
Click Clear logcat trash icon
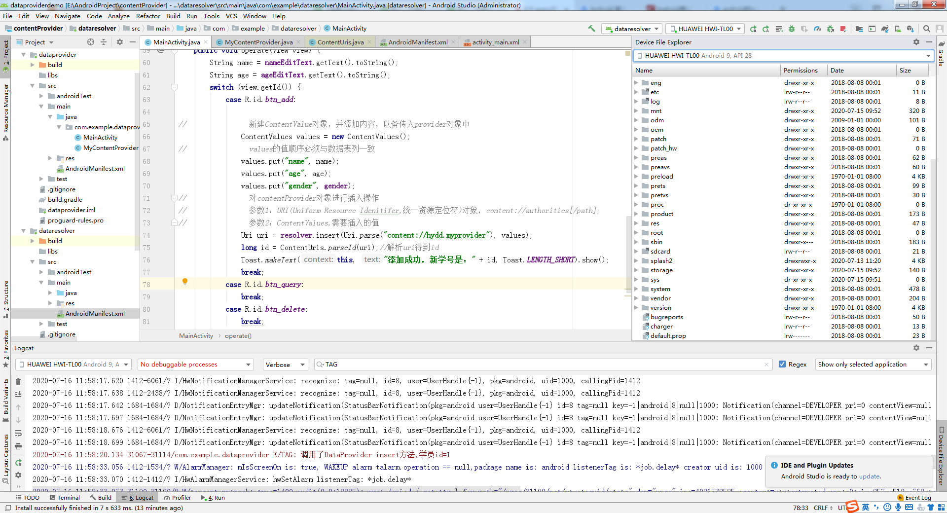[x=18, y=381]
